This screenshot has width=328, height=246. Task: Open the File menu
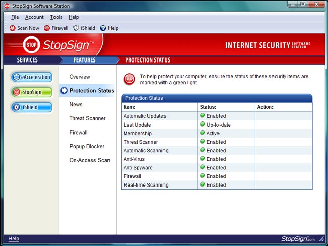point(15,17)
